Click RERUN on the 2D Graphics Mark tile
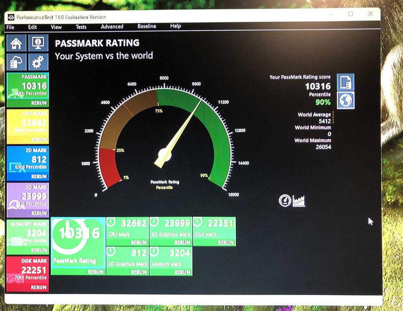The width and height of the screenshot is (403, 311). pyautogui.click(x=139, y=272)
